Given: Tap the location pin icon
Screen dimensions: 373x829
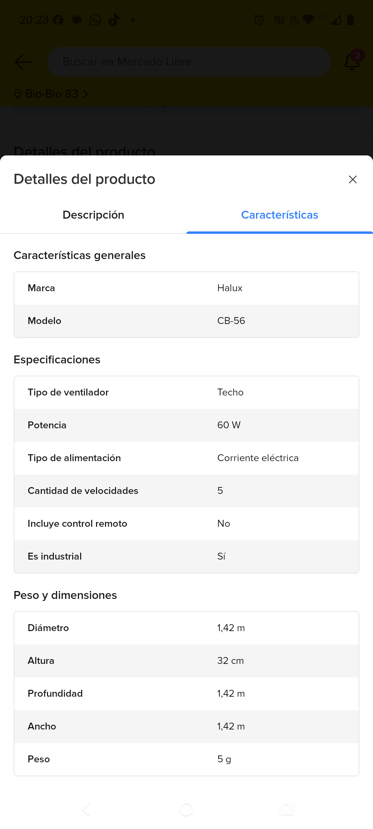Looking at the screenshot, I should coord(18,94).
